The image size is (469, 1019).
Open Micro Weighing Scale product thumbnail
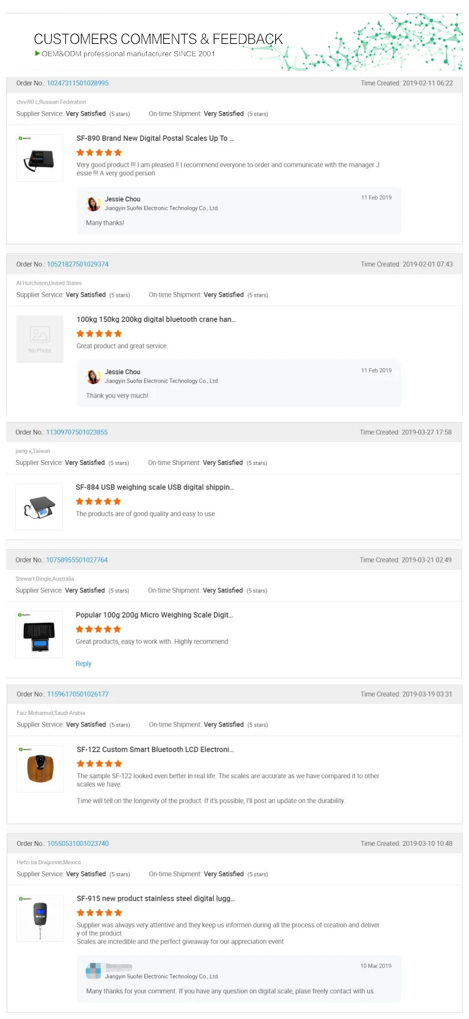[39, 635]
